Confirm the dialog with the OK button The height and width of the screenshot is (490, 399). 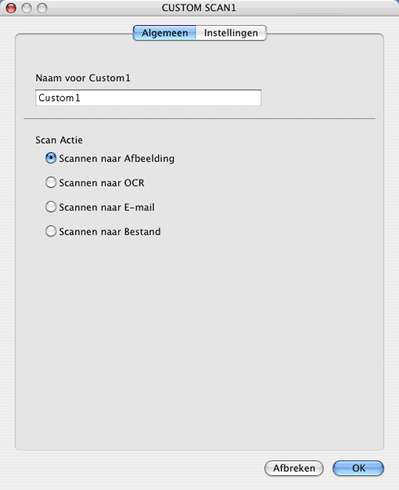pos(358,468)
